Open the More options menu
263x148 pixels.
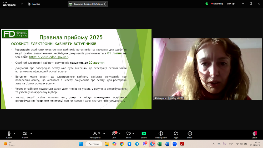click(x=190, y=135)
